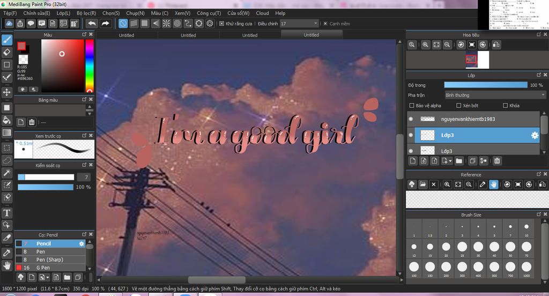
Task: Adjust the Độ trong opacity slider
Action: click(486, 85)
